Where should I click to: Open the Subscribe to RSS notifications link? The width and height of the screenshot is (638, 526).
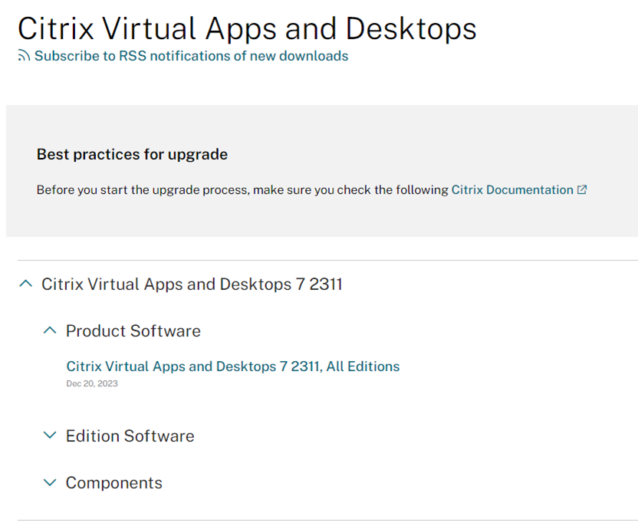(191, 56)
